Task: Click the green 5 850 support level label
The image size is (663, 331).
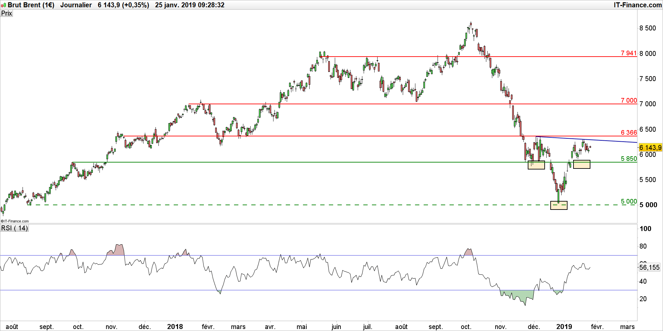Action: tap(629, 159)
